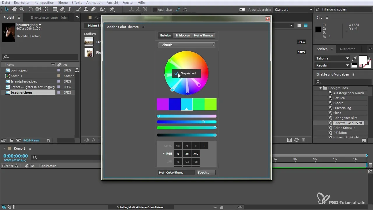This screenshot has height=210, width=373.
Task: Switch library to grid view
Action: click(299, 26)
